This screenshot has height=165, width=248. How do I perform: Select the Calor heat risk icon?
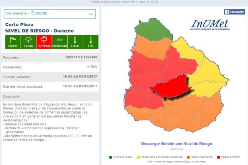tap(75, 42)
